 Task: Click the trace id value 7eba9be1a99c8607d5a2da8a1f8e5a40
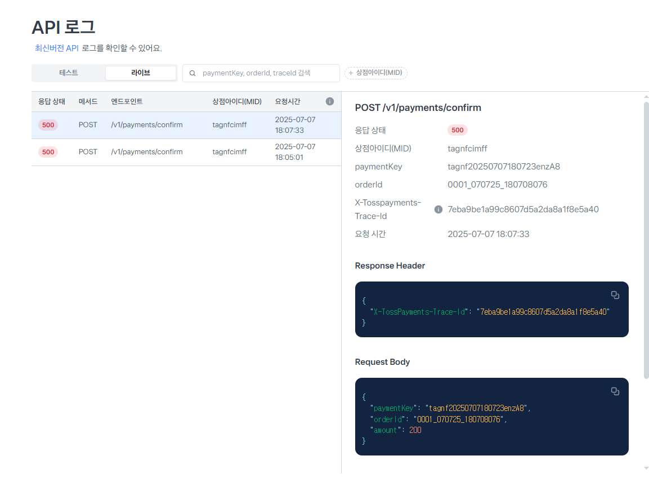[x=523, y=209]
